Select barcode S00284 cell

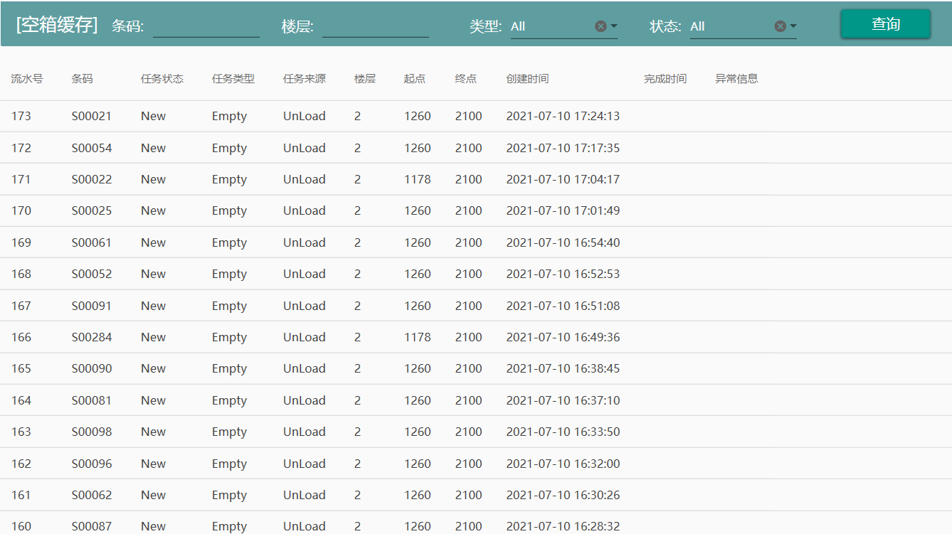click(92, 337)
